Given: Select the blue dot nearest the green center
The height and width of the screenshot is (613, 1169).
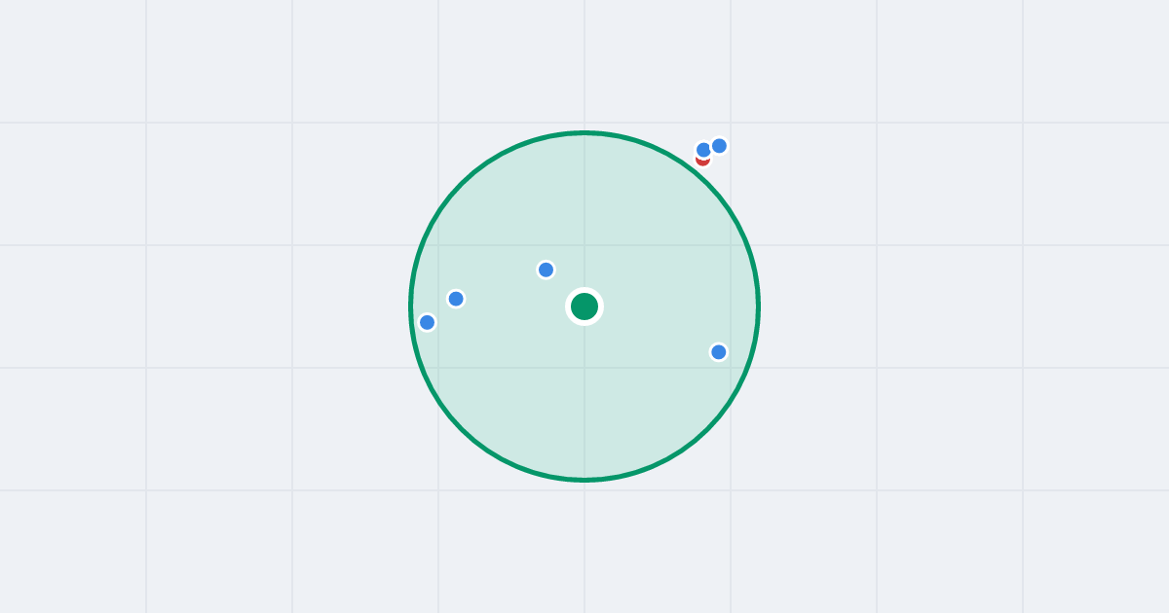Looking at the screenshot, I should point(547,270).
